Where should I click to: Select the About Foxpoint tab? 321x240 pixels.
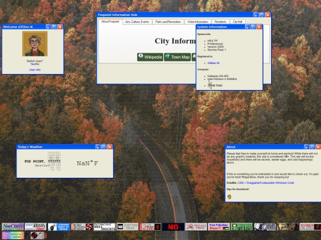pyautogui.click(x=111, y=22)
